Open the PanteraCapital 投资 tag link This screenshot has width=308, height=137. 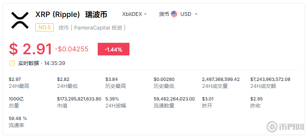(98, 28)
